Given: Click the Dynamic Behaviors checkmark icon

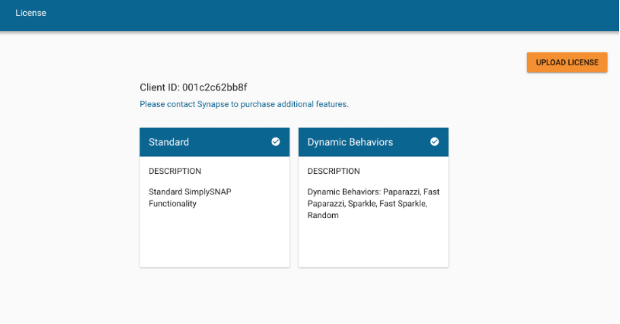Looking at the screenshot, I should 435,142.
